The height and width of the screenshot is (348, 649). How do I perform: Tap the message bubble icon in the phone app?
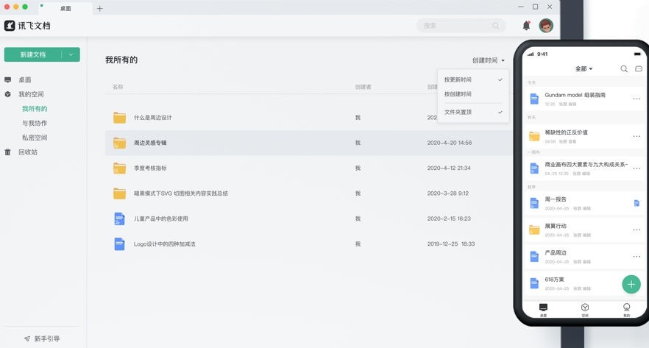pos(639,68)
